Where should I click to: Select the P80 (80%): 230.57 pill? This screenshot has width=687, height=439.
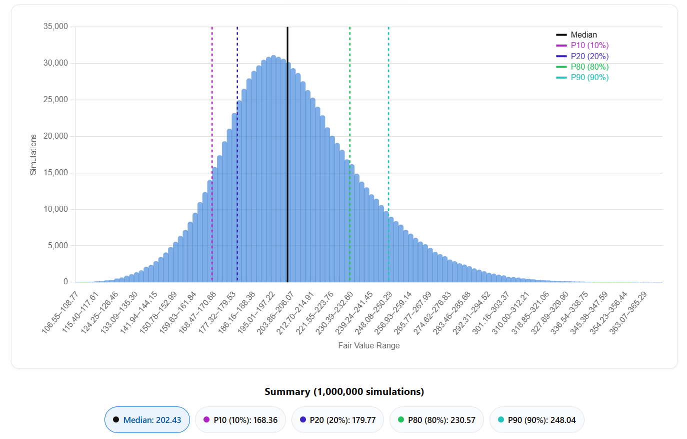coord(436,419)
